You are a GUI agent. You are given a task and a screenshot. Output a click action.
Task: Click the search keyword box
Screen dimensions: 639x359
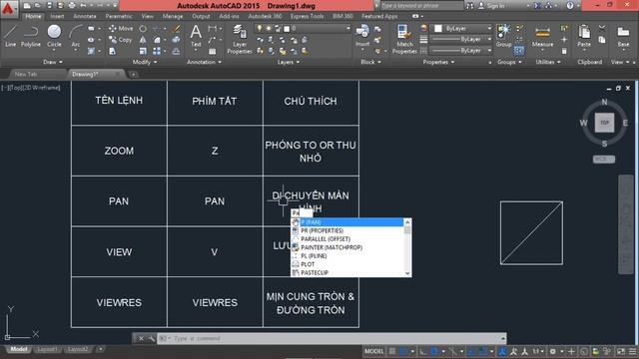[x=421, y=6]
